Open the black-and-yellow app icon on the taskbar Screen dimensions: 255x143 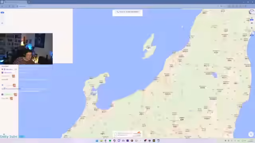point(154,141)
